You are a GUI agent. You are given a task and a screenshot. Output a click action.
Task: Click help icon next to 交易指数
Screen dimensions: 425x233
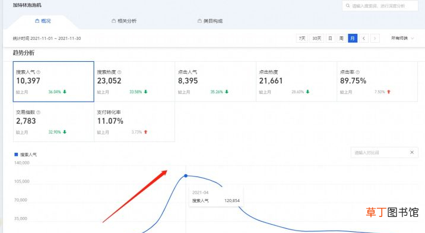click(x=38, y=112)
